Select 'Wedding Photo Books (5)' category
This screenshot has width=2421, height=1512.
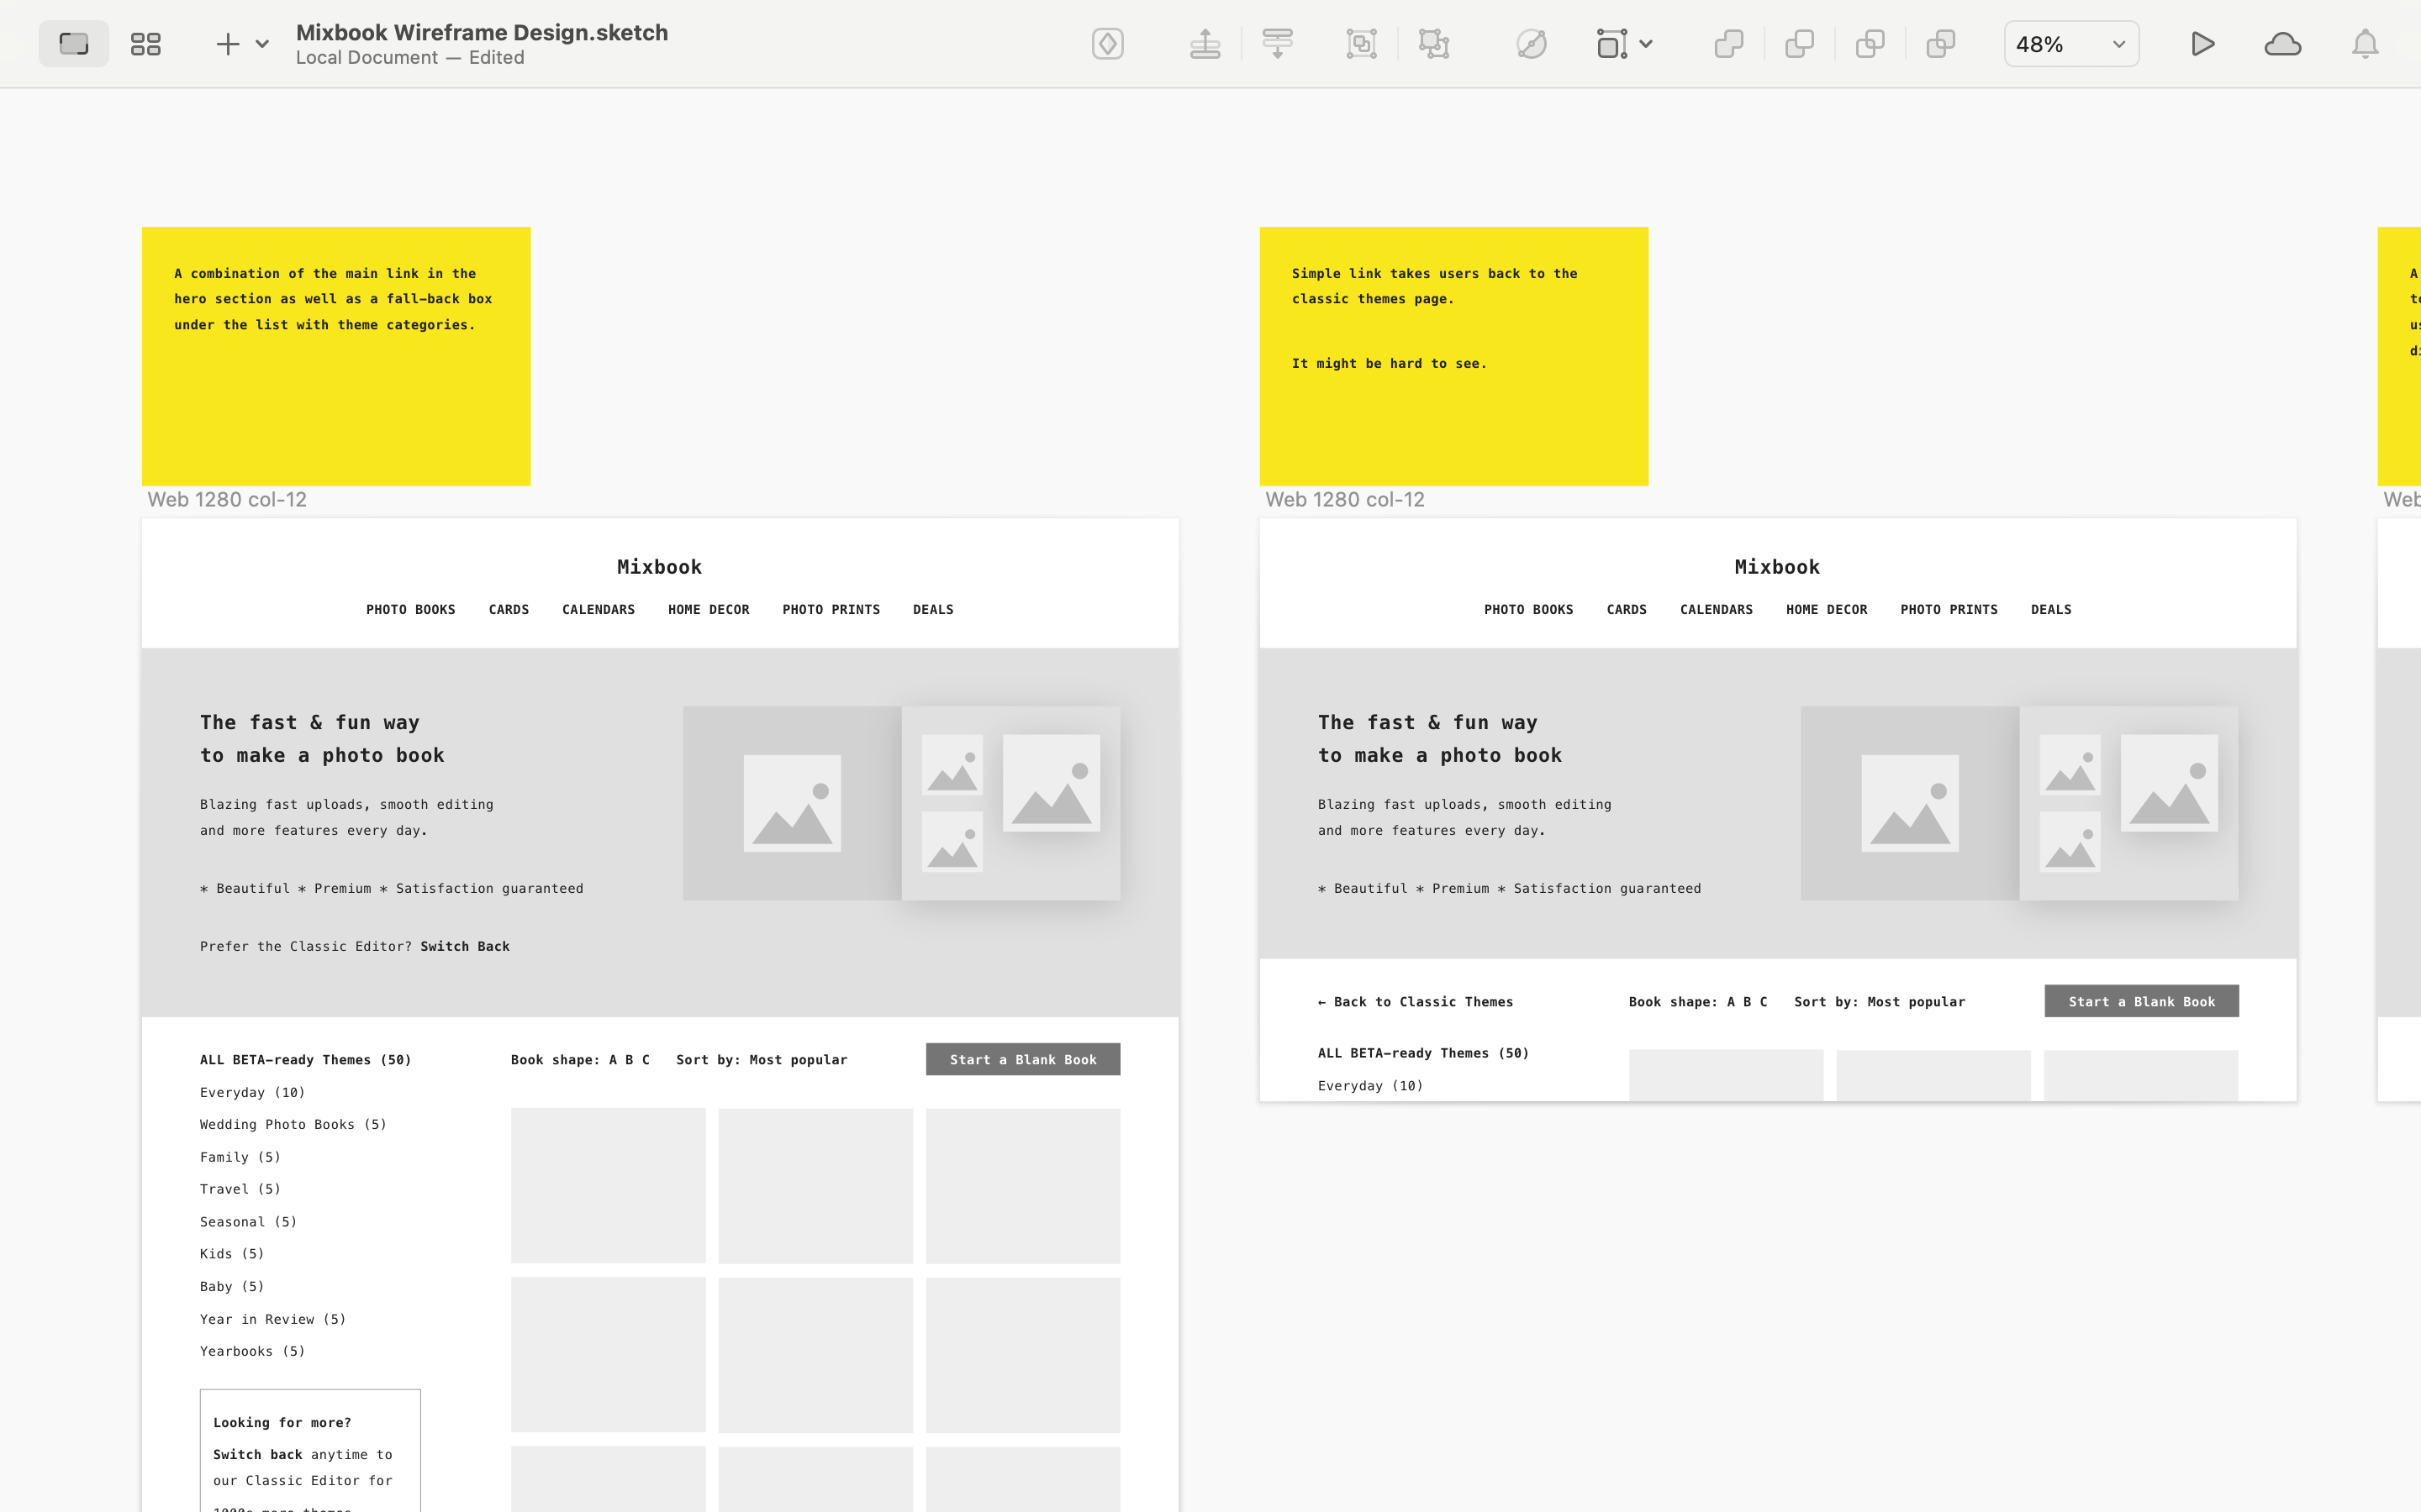tap(293, 1124)
